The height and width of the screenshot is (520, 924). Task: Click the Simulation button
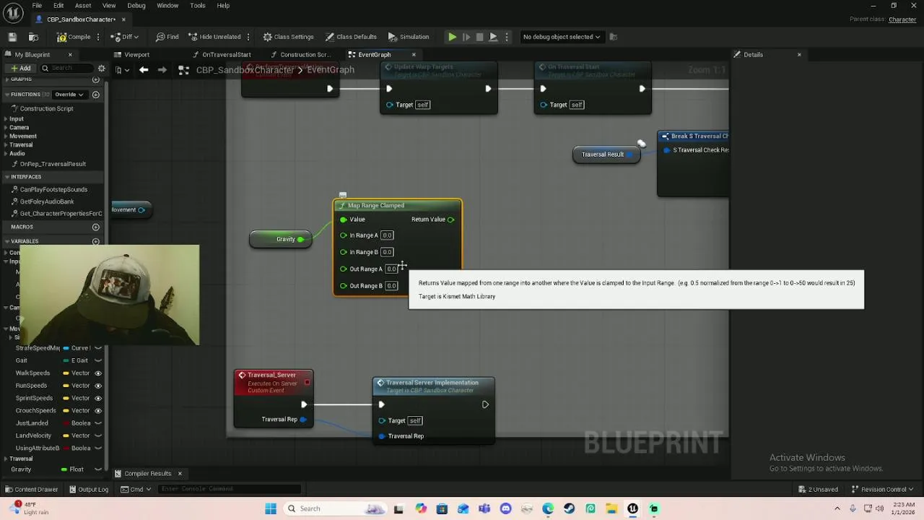coord(409,37)
